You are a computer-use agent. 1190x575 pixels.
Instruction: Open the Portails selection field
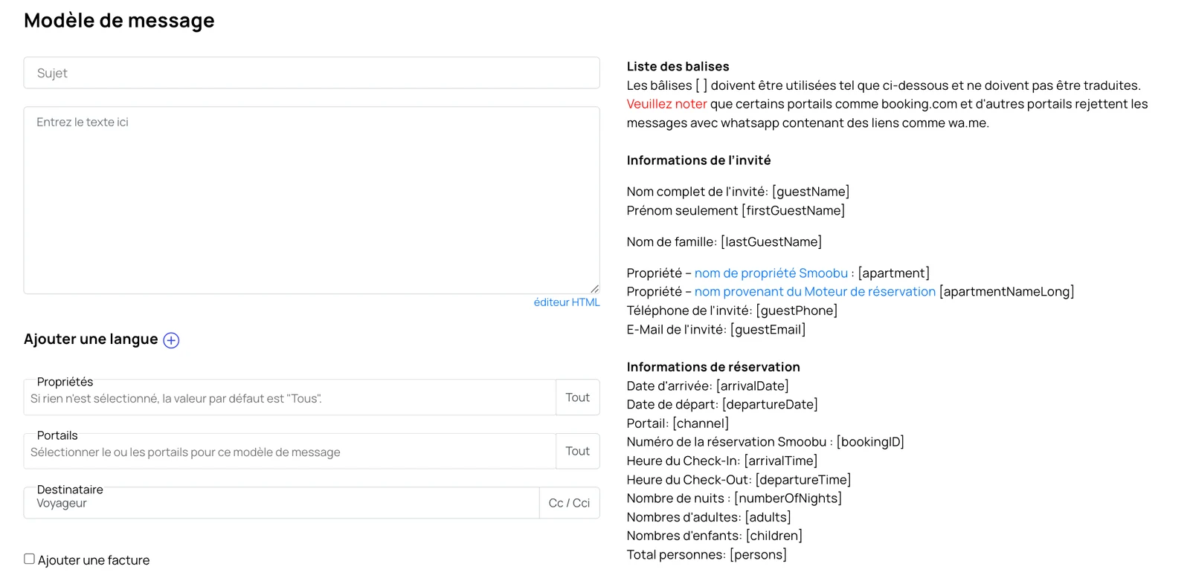290,451
